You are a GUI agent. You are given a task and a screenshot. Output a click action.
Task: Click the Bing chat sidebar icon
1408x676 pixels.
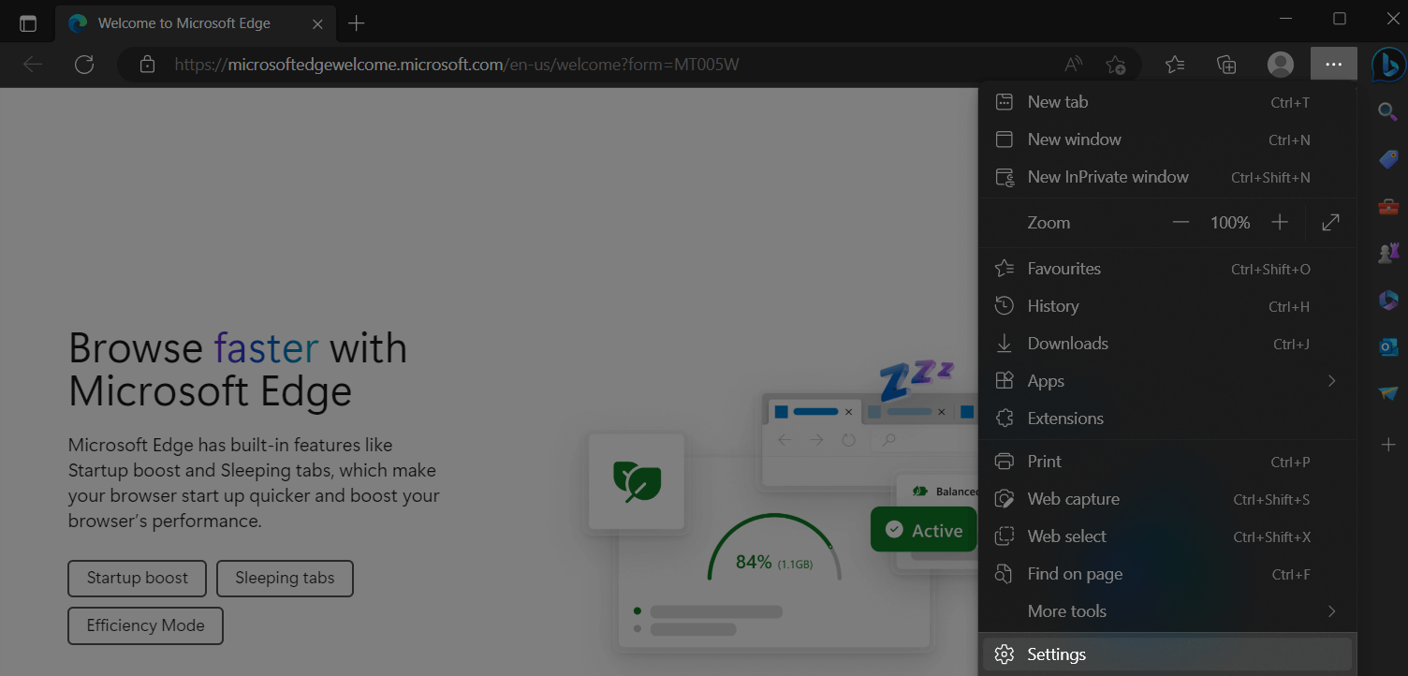coord(1387,65)
